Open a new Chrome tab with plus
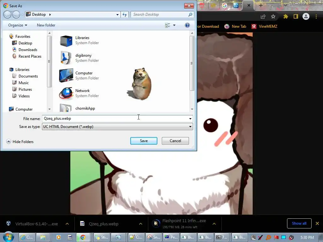 point(261,5)
